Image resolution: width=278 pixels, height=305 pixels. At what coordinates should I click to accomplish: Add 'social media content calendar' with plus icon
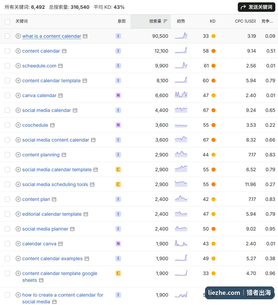click(18, 140)
